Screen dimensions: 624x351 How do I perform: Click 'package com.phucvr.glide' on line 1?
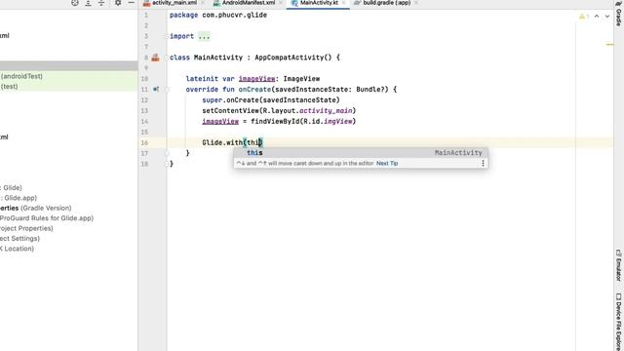[x=218, y=16]
